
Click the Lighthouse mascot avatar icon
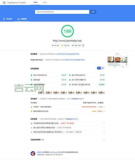(33, 154)
